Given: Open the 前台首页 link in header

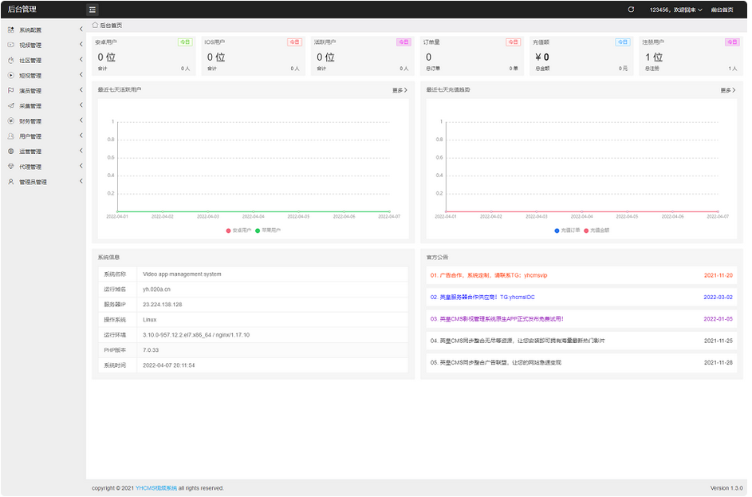Looking at the screenshot, I should 722,10.
